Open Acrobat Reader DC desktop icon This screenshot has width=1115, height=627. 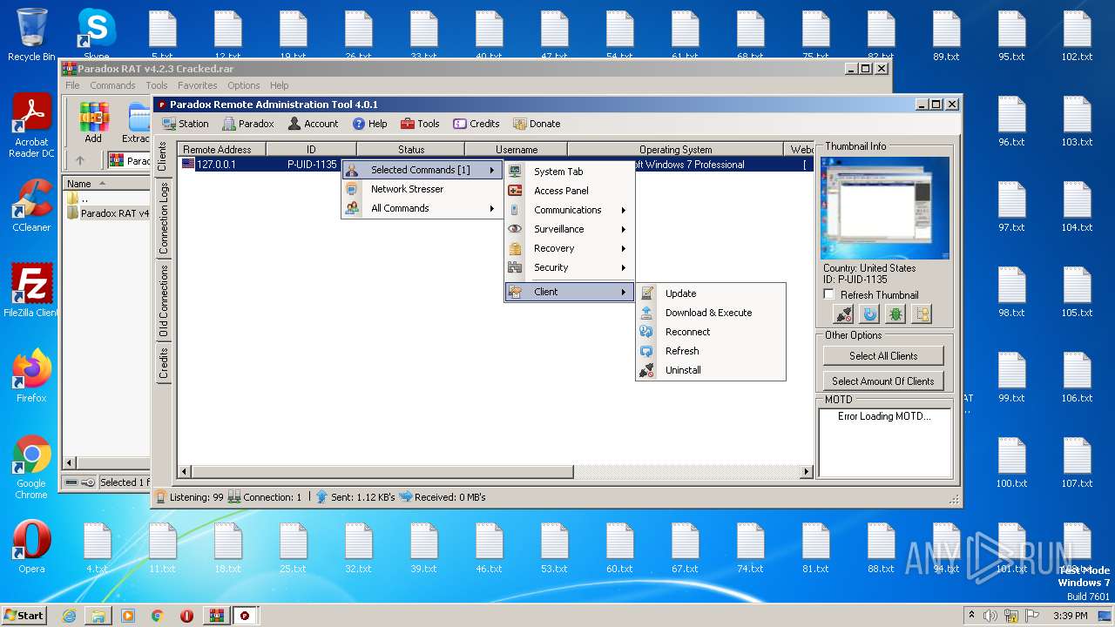(x=31, y=126)
